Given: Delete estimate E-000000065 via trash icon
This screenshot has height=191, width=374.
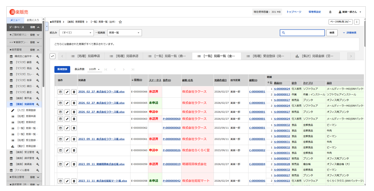Looking at the screenshot, I should pos(74,103).
